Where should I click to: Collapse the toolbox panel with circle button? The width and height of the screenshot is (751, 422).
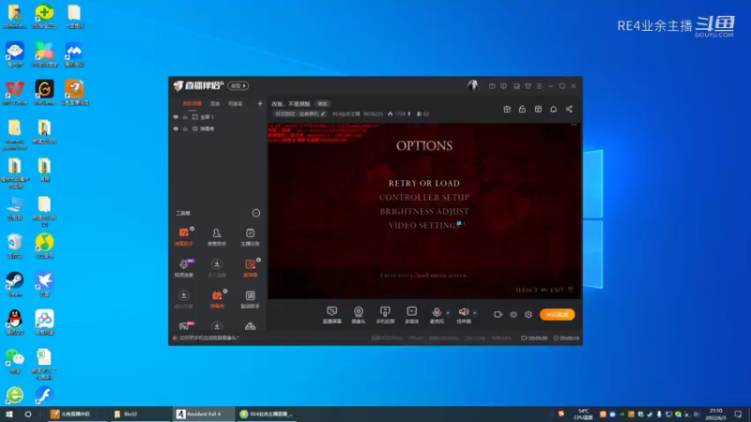tap(256, 213)
